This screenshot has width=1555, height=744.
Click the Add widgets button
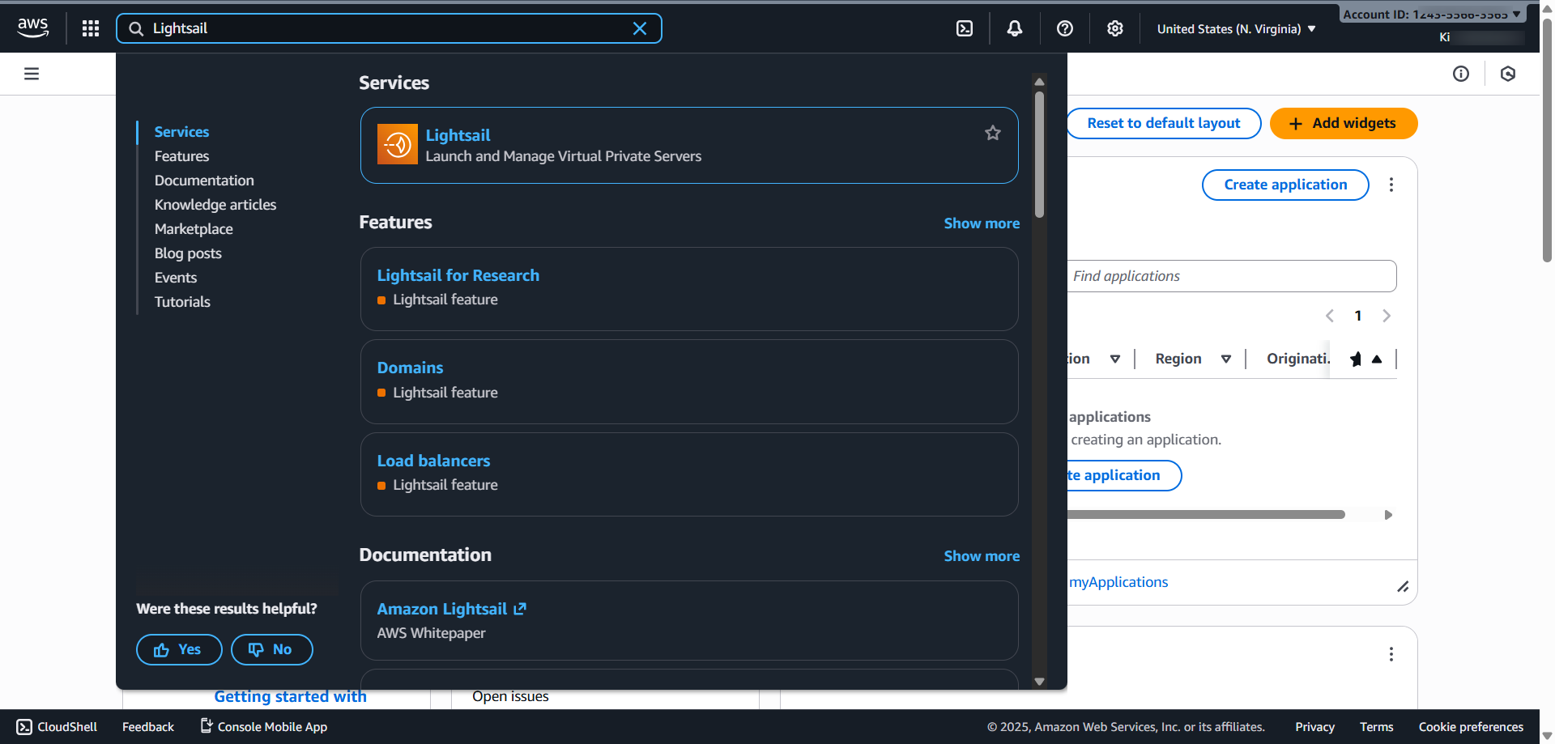[x=1343, y=123]
